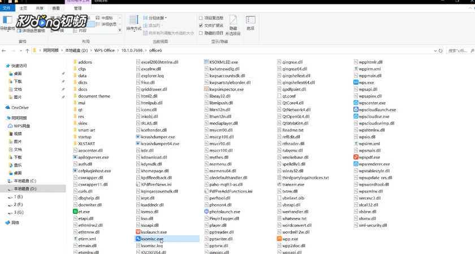
Task: Select transerr.exe icon
Action: pos(279,185)
